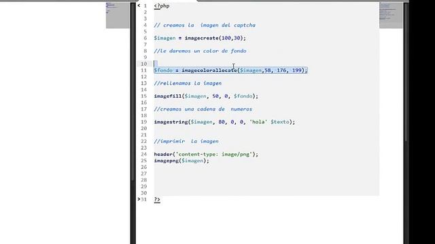This screenshot has width=435, height=244.
Task: Click line number 24 in the gutter
Action: 143,154
